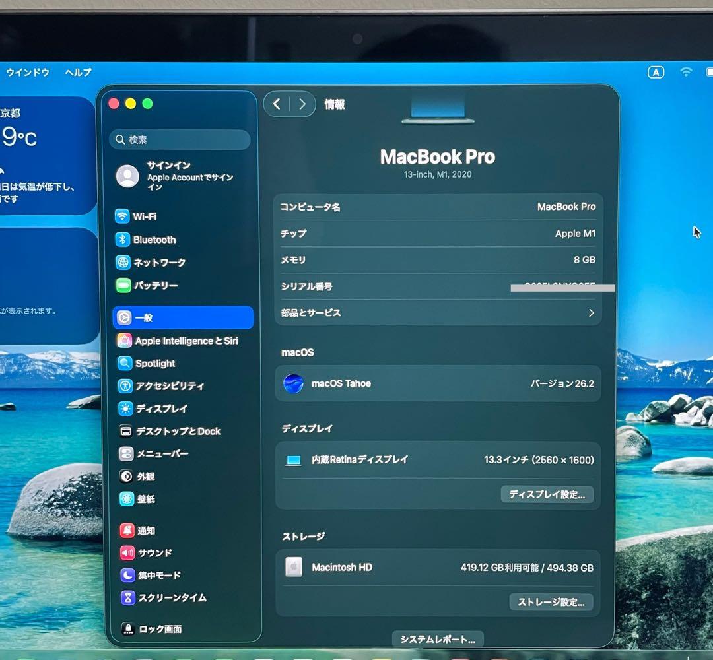Click the MacBook Pro computer name value

coord(566,207)
